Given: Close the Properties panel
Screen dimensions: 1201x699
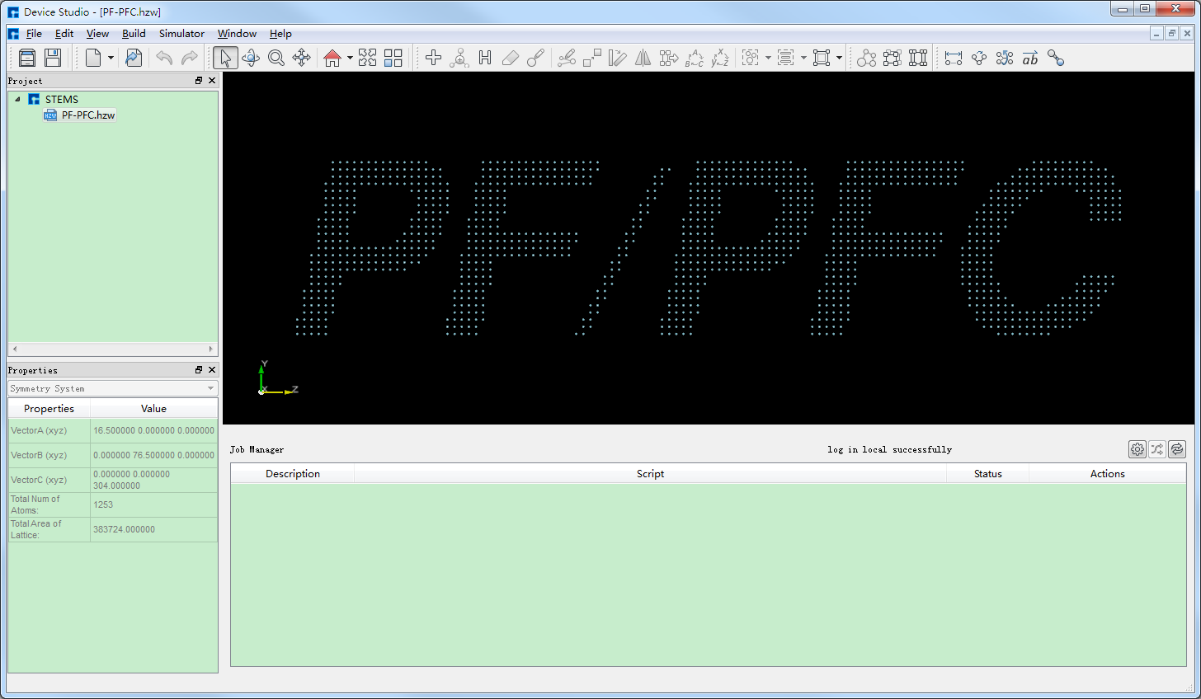Looking at the screenshot, I should [212, 370].
